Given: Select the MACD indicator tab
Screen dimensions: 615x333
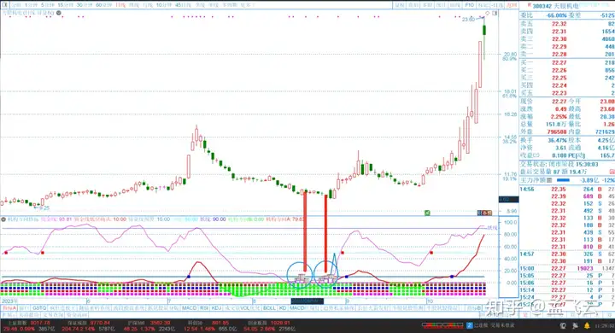Looking at the screenshot, I should 189,308.
